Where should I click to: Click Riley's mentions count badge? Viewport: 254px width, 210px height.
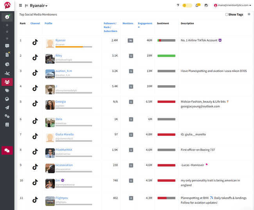coord(131,56)
